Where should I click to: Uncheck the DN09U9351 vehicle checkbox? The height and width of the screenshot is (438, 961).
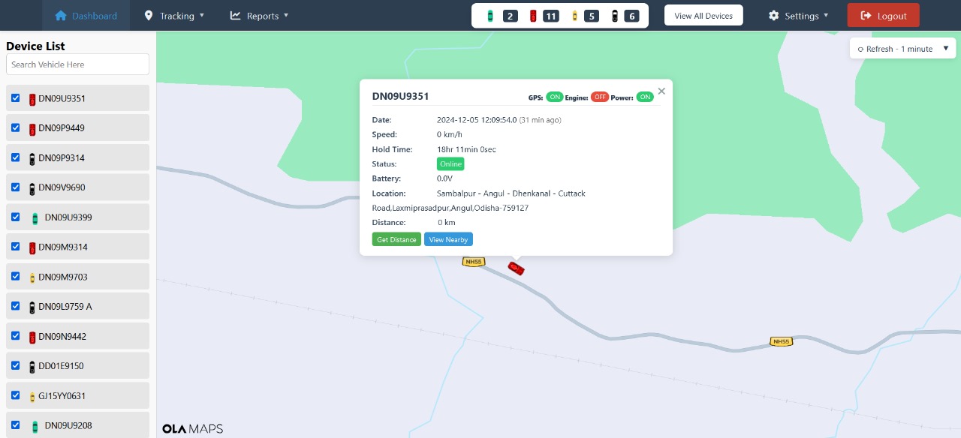[16, 97]
